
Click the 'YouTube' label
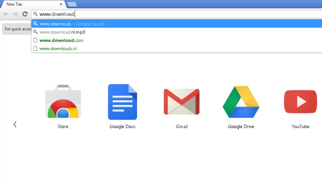(300, 126)
